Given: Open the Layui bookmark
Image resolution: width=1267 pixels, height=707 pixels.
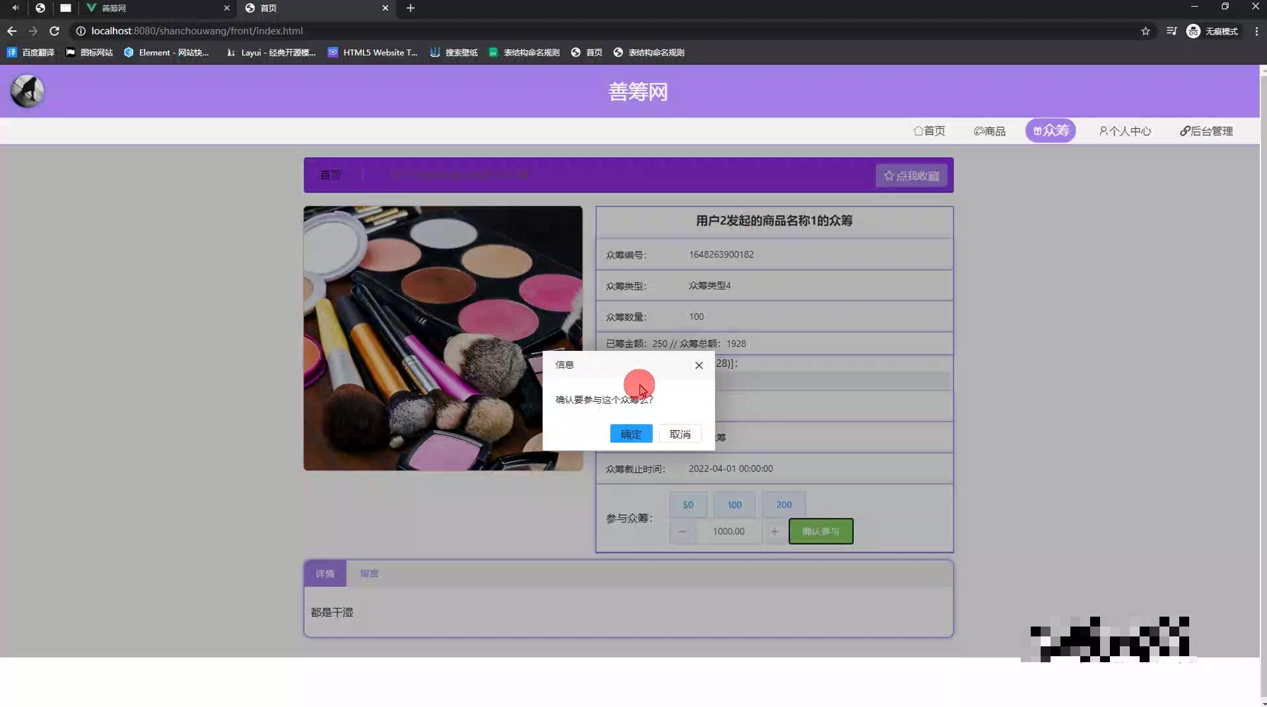Looking at the screenshot, I should click(269, 52).
